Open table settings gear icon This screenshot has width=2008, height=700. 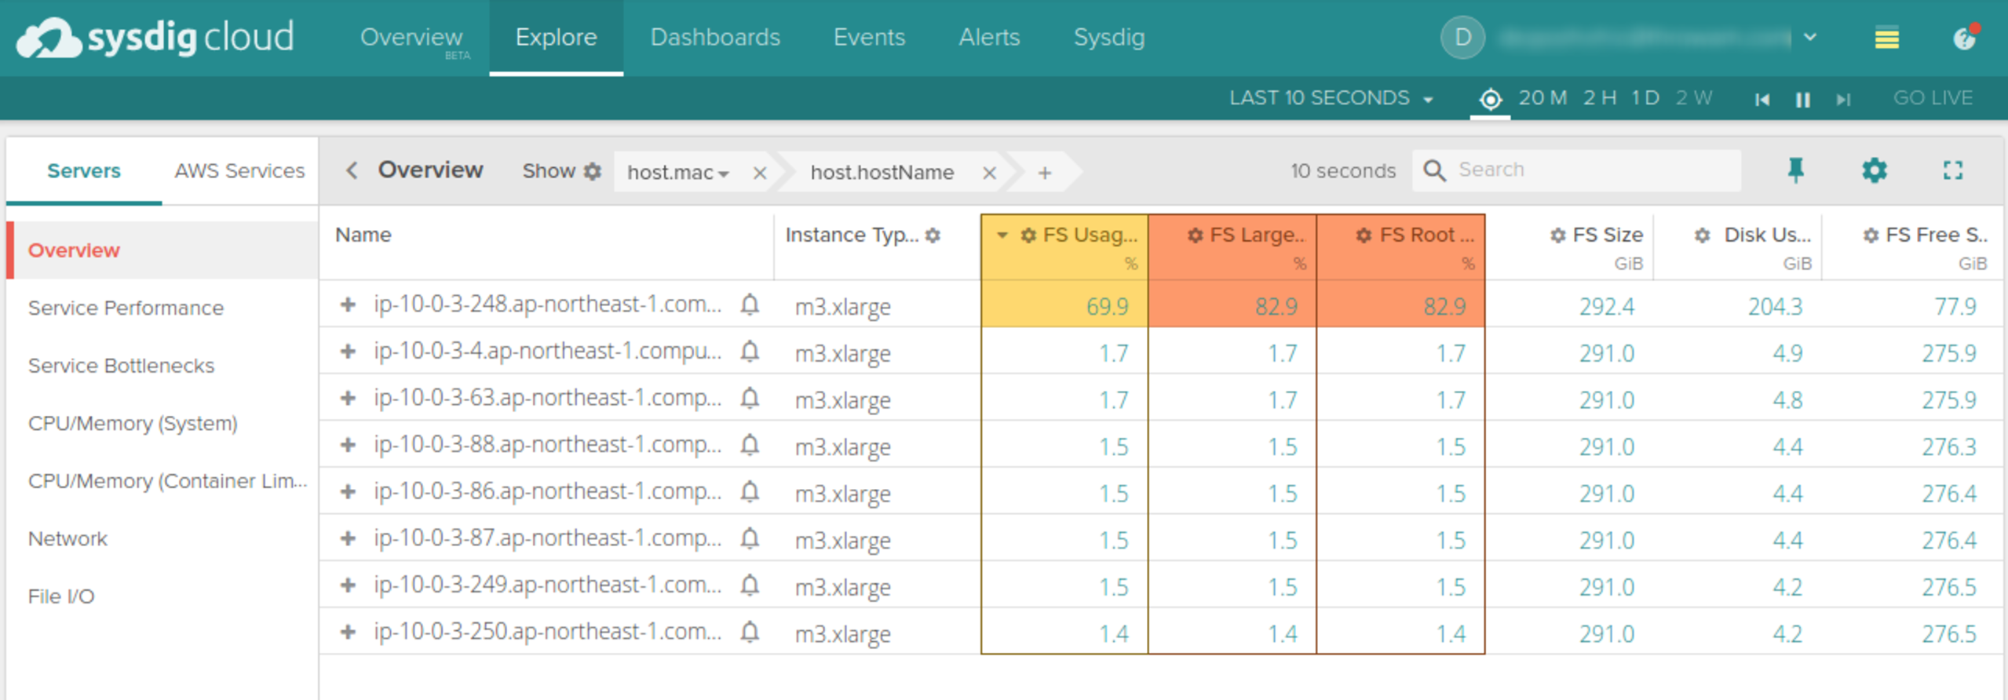coord(1875,170)
